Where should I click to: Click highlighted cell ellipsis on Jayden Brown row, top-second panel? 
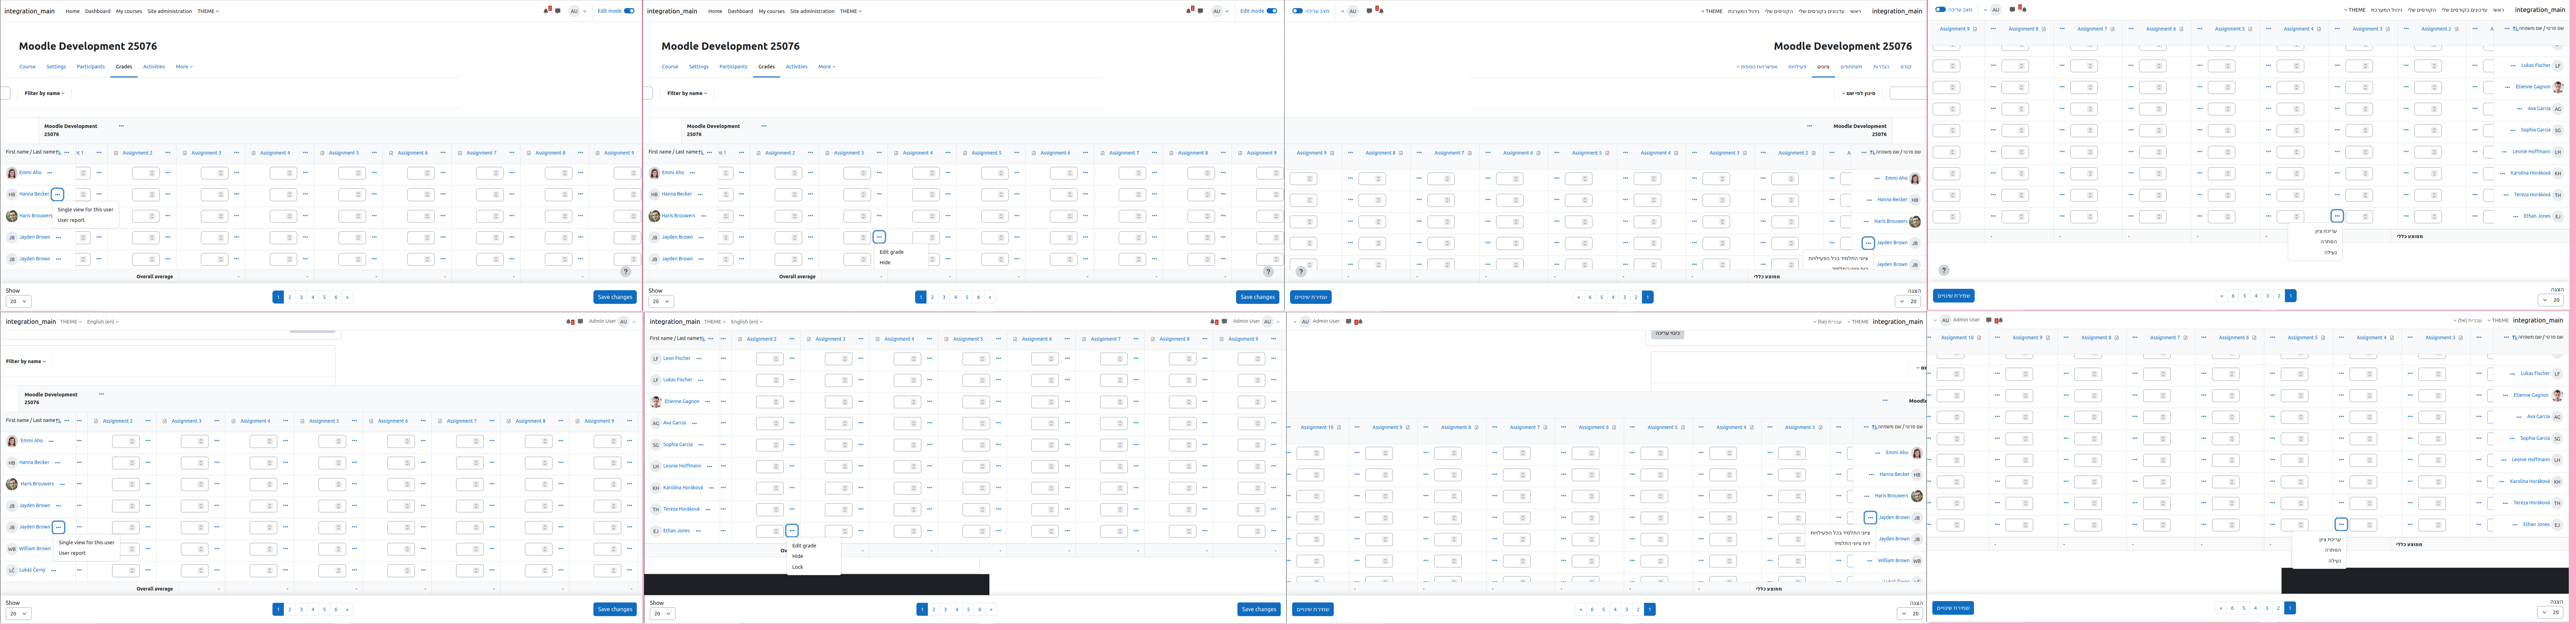coord(879,237)
